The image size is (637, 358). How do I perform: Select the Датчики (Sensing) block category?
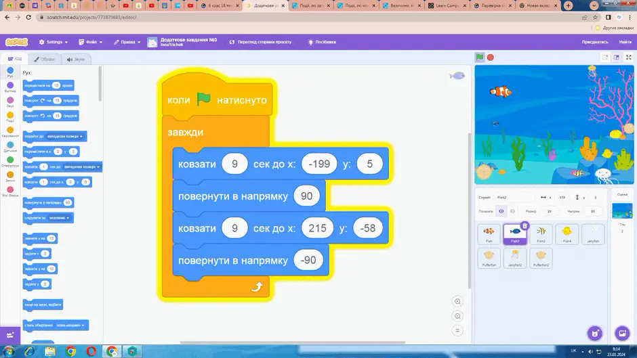[x=10, y=147]
